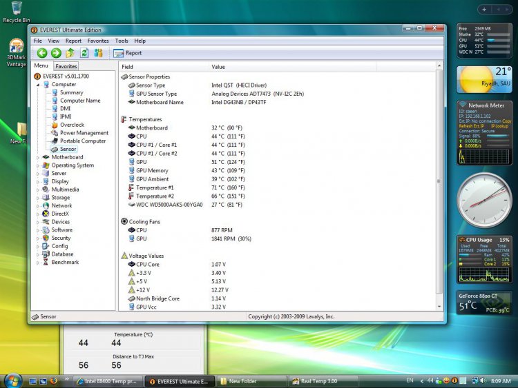The width and height of the screenshot is (518, 388).
Task: Click the up-level arrow toolbar icon
Action: (x=70, y=53)
